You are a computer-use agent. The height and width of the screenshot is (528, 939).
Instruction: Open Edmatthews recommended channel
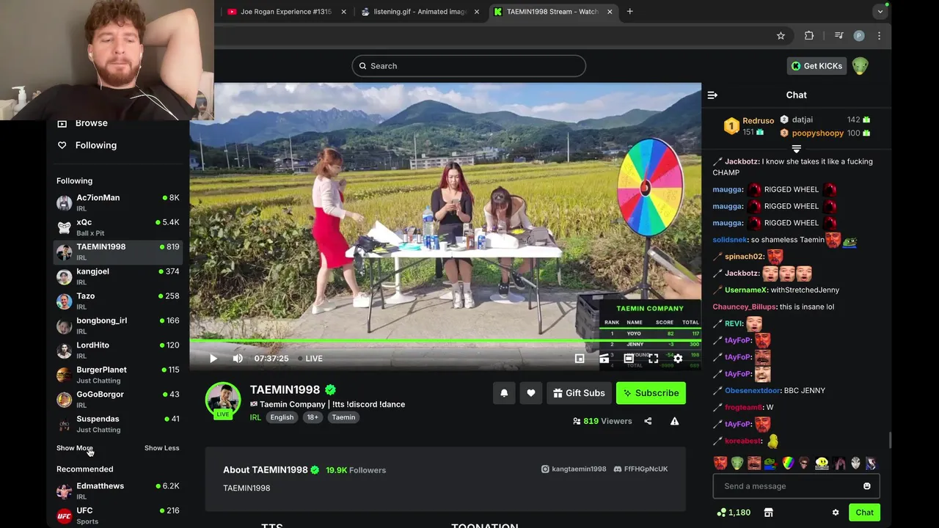coord(117,491)
